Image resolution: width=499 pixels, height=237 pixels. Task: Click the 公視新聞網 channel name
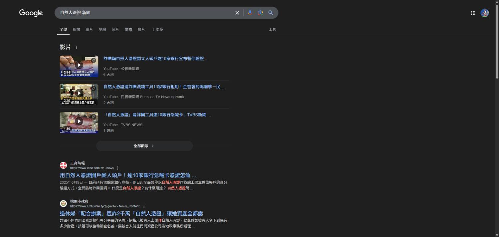tap(130, 69)
